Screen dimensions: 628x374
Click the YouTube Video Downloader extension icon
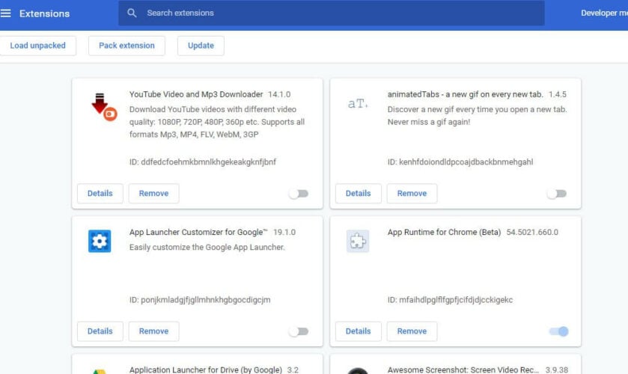(x=104, y=106)
